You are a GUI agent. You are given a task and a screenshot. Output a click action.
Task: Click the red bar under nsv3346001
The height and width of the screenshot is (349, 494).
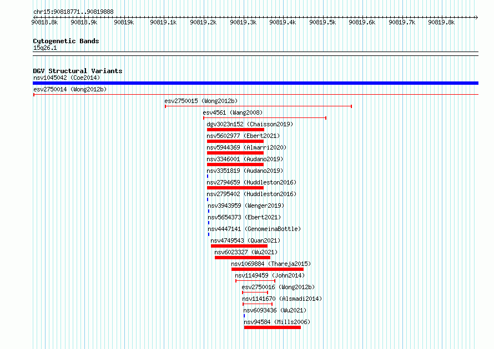[x=235, y=165]
